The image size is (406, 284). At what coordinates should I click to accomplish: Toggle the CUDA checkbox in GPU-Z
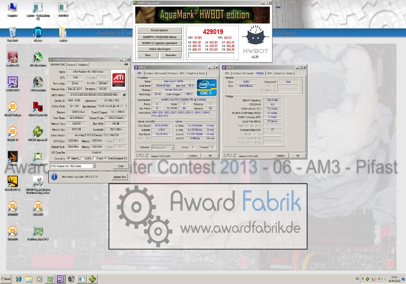coord(82,158)
